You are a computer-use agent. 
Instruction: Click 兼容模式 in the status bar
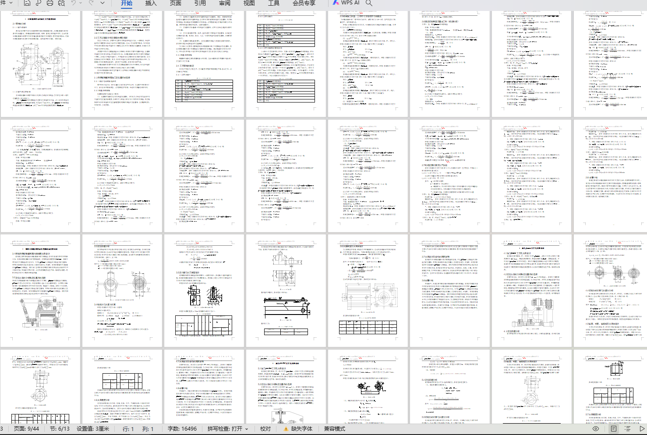click(x=335, y=429)
